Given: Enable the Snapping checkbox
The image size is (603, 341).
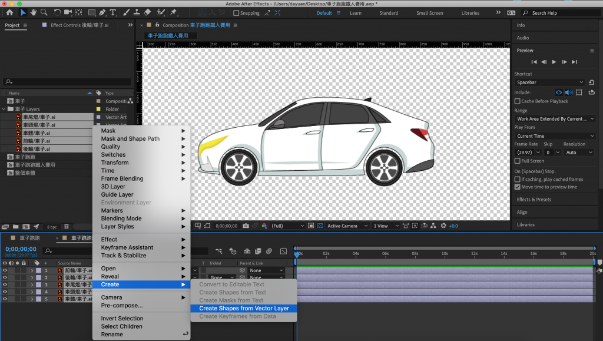Looking at the screenshot, I should pyautogui.click(x=237, y=13).
